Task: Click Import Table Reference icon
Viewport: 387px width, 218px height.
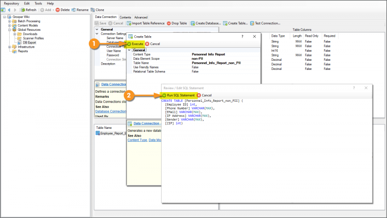Action: pos(129,23)
